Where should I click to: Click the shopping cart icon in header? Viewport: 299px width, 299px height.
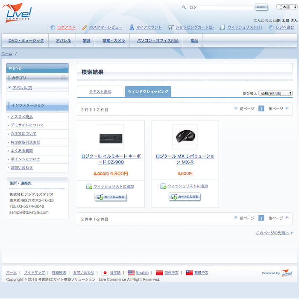click(x=171, y=27)
